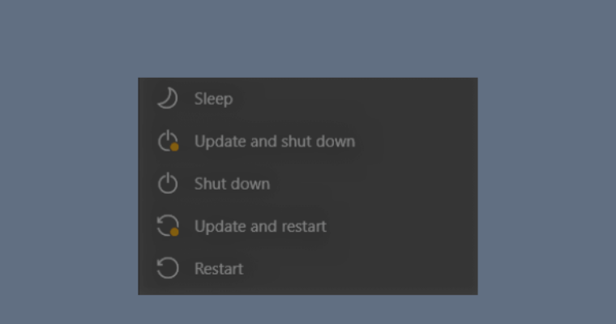The image size is (616, 324).
Task: Select the Sleep menu option
Action: tap(213, 99)
